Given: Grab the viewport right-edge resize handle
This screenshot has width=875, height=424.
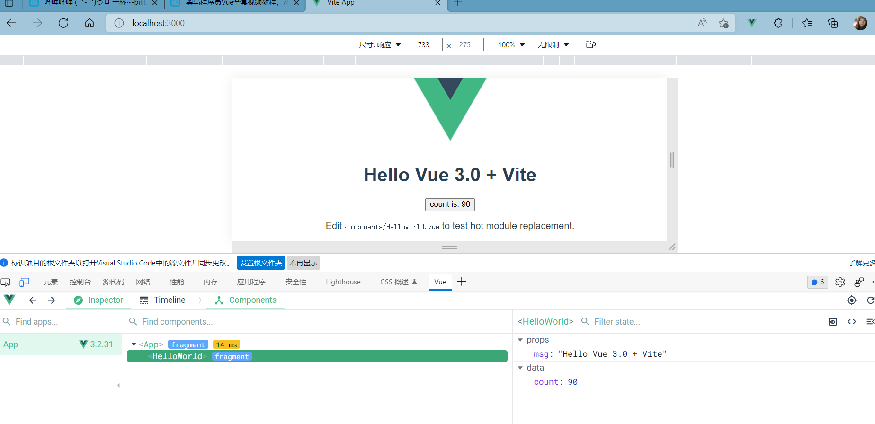Looking at the screenshot, I should [672, 160].
